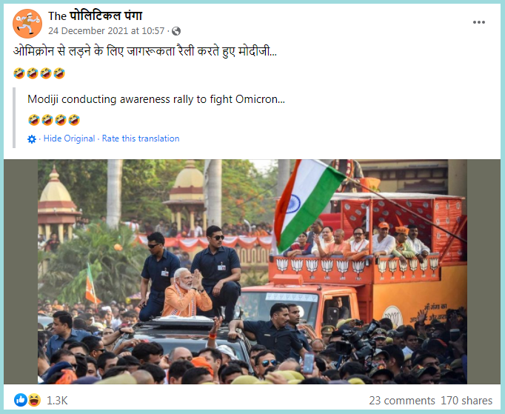
Task: Click The पोलिटिकल पंगा profile avatar
Action: click(27, 24)
